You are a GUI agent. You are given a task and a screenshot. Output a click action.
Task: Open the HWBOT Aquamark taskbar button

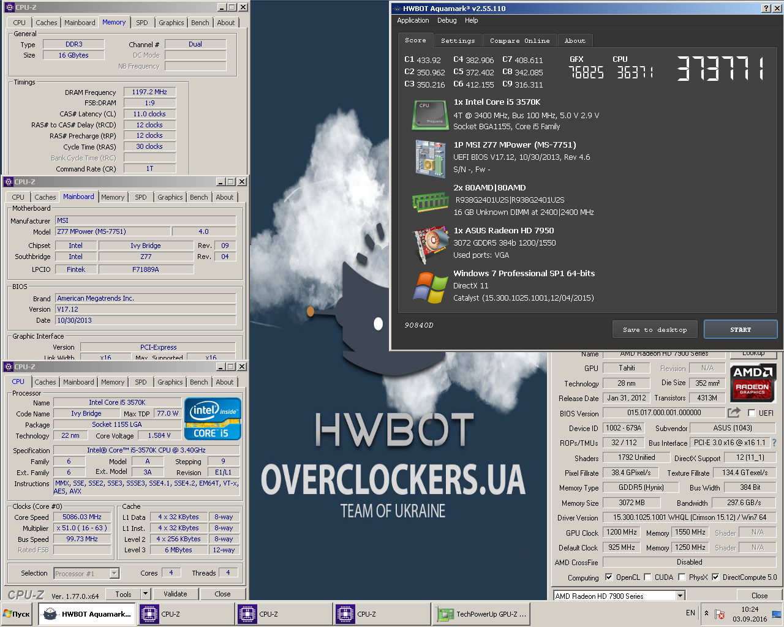(x=86, y=614)
